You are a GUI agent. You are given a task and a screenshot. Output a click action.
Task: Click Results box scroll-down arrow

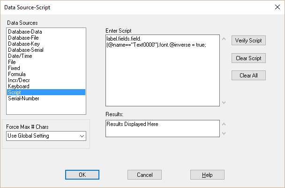(x=224, y=133)
